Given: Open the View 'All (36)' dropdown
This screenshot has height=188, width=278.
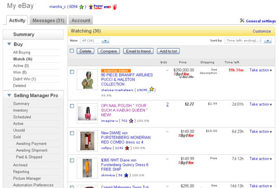Looking at the screenshot, I should (95, 40).
